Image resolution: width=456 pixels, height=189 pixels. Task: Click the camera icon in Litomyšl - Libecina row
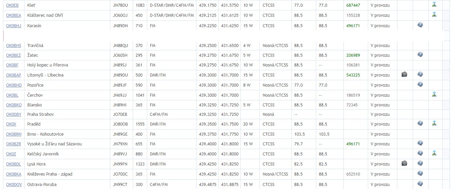(x=404, y=75)
